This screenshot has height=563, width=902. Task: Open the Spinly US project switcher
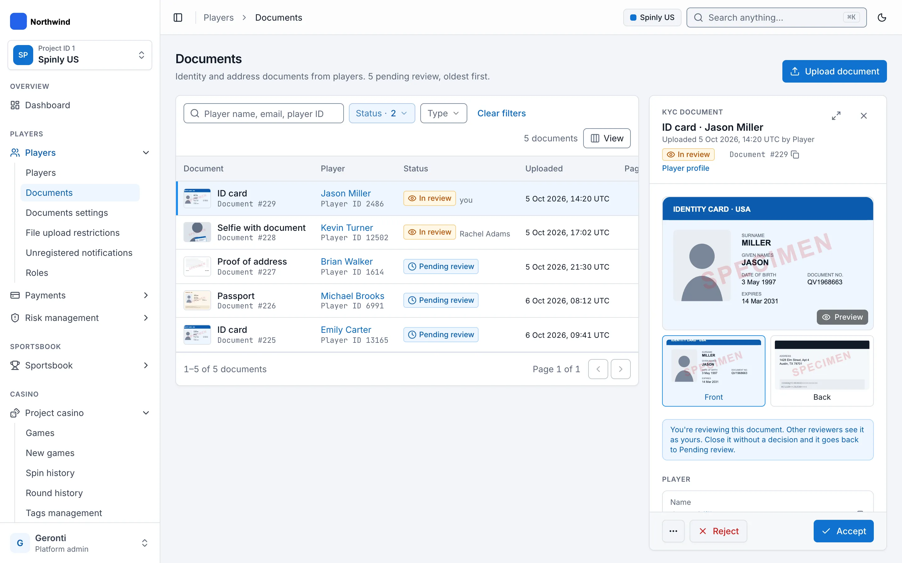tap(80, 55)
